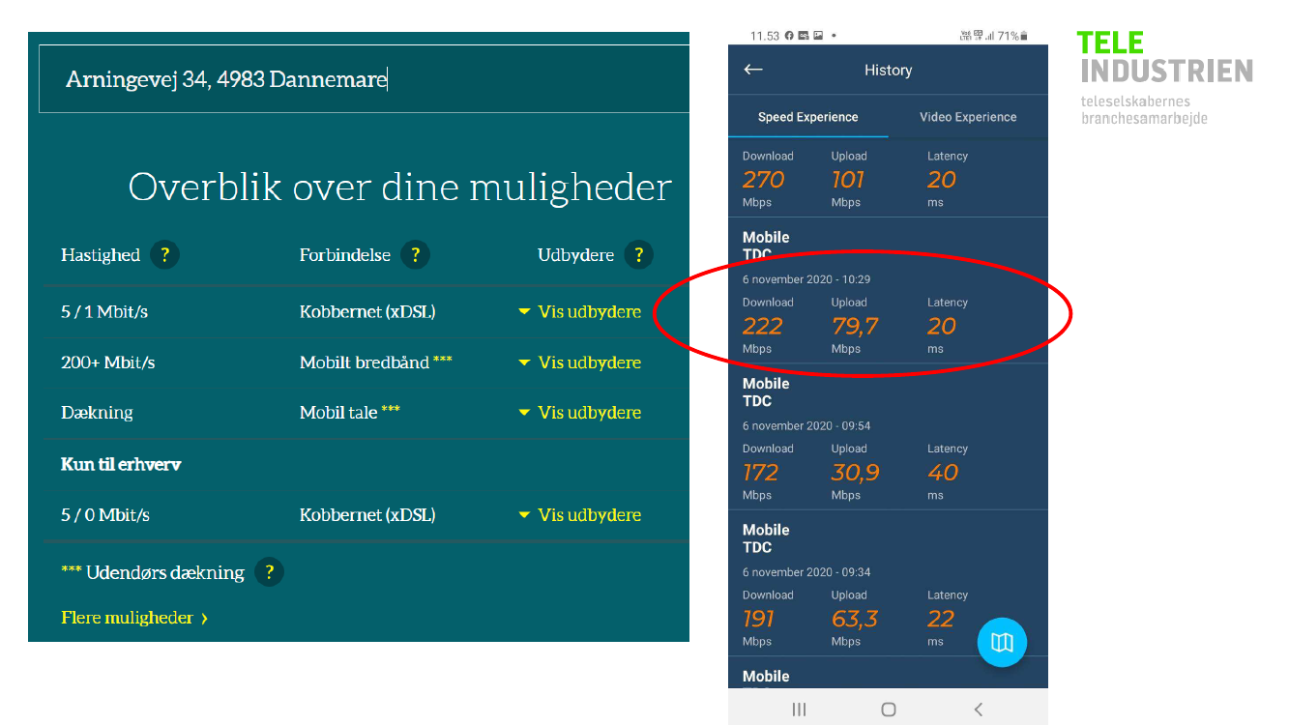
Task: Click the History title text
Action: [888, 70]
